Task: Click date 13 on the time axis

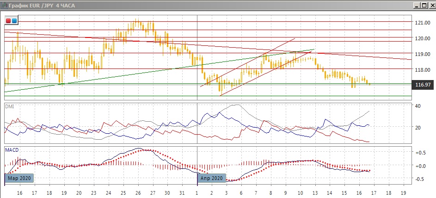Action: pyautogui.click(x=315, y=192)
